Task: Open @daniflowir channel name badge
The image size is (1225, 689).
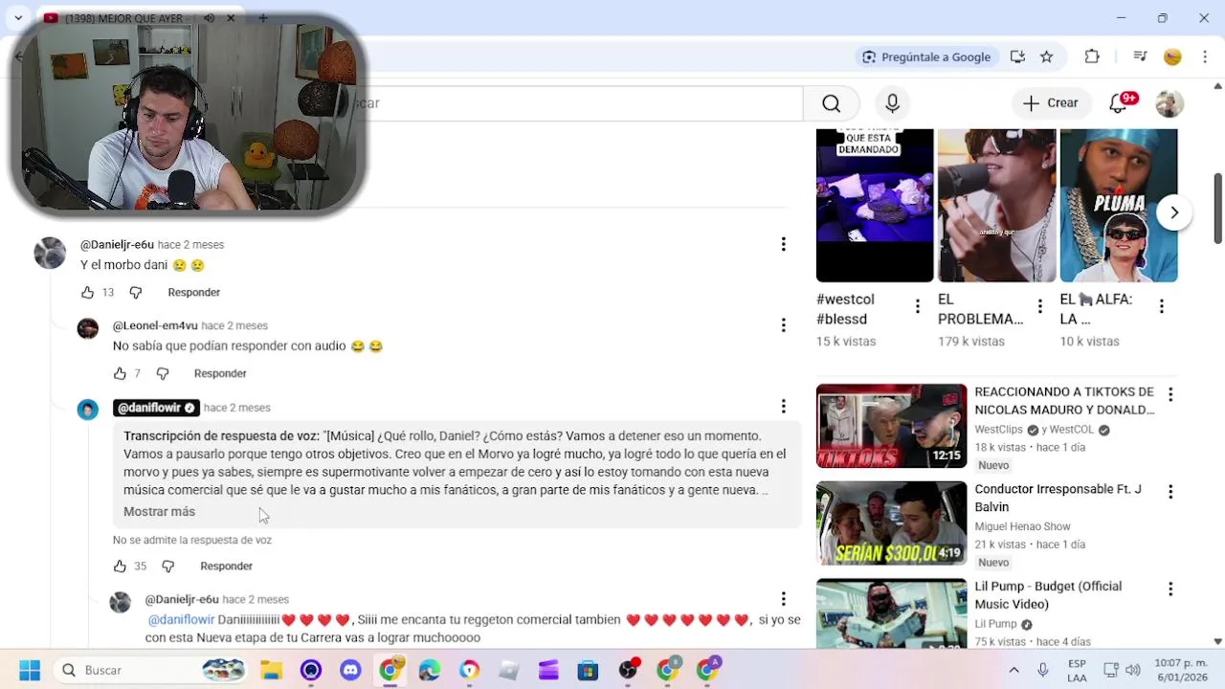Action: [156, 408]
